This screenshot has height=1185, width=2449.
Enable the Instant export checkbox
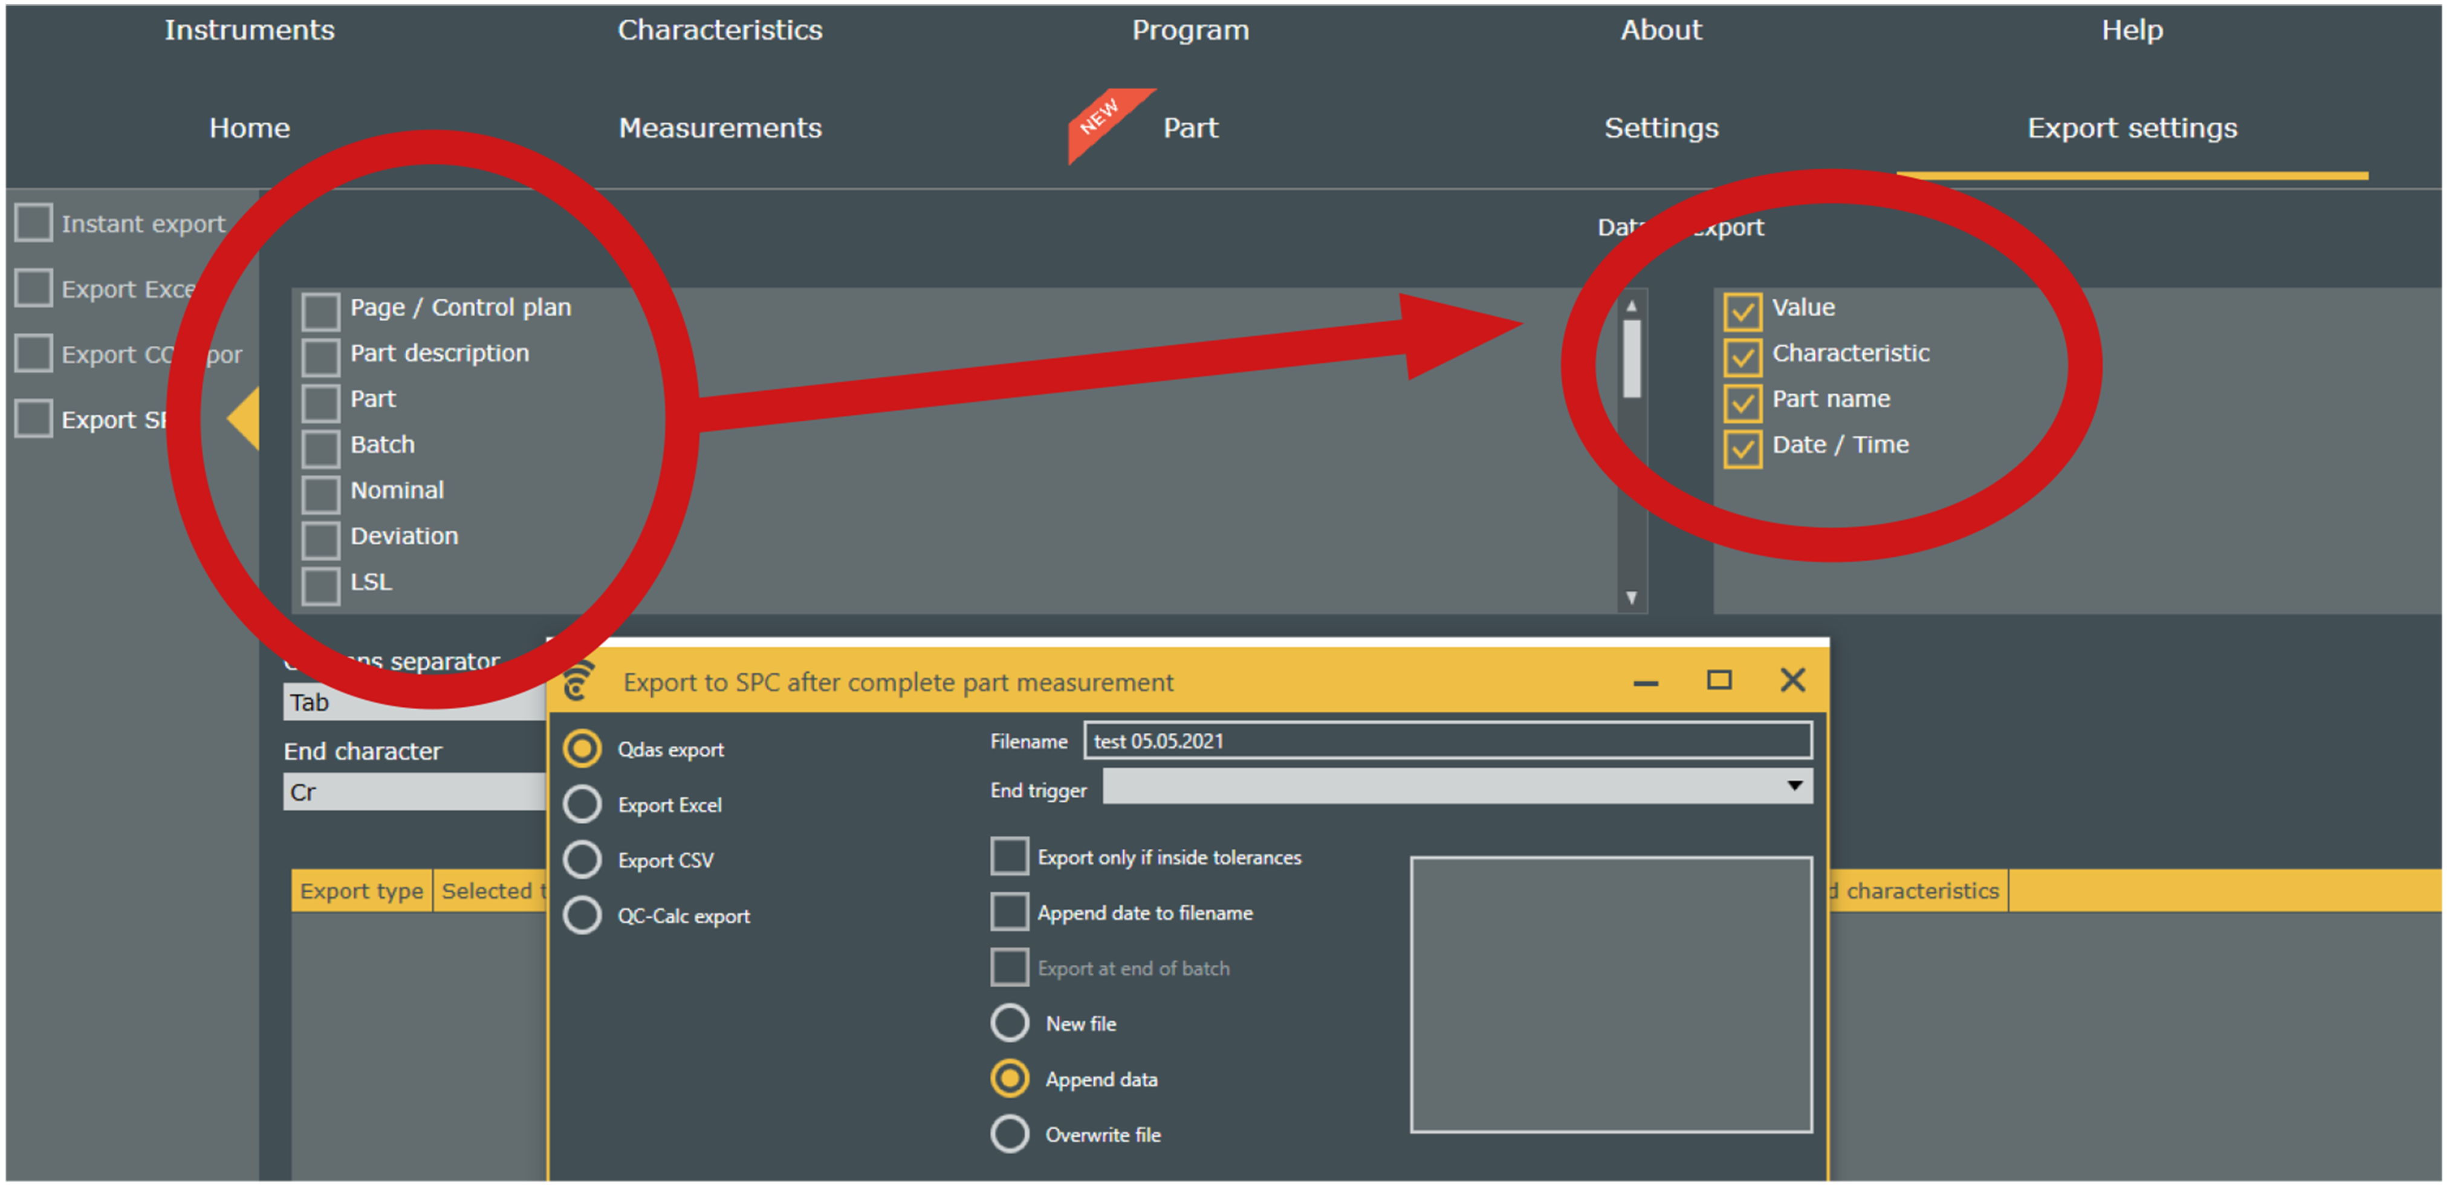click(x=34, y=222)
